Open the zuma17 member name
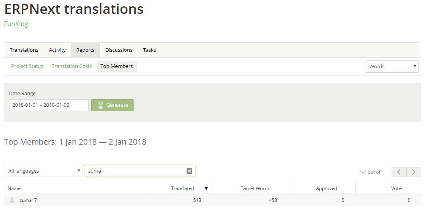The height and width of the screenshot is (211, 430). 28,200
